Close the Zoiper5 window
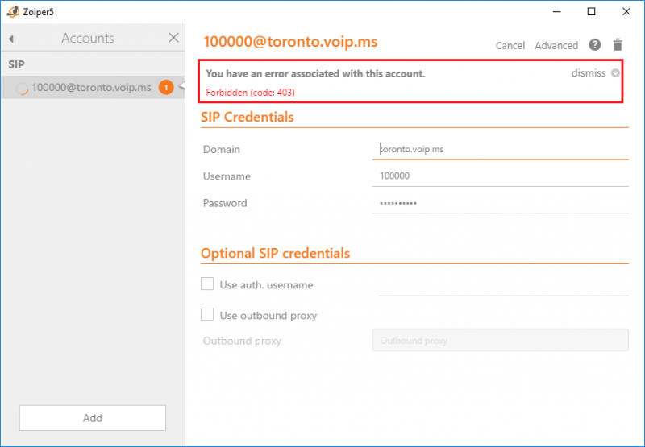 click(626, 12)
